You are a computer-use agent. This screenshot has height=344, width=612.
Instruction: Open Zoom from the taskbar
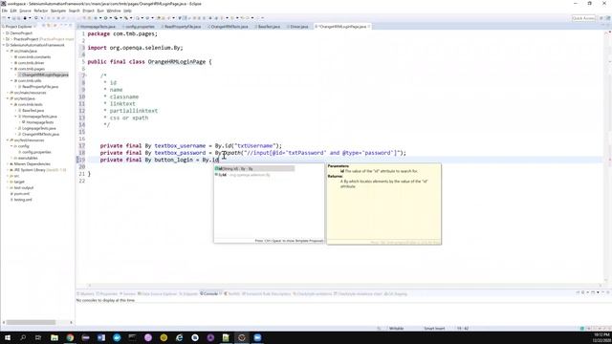[x=257, y=337]
